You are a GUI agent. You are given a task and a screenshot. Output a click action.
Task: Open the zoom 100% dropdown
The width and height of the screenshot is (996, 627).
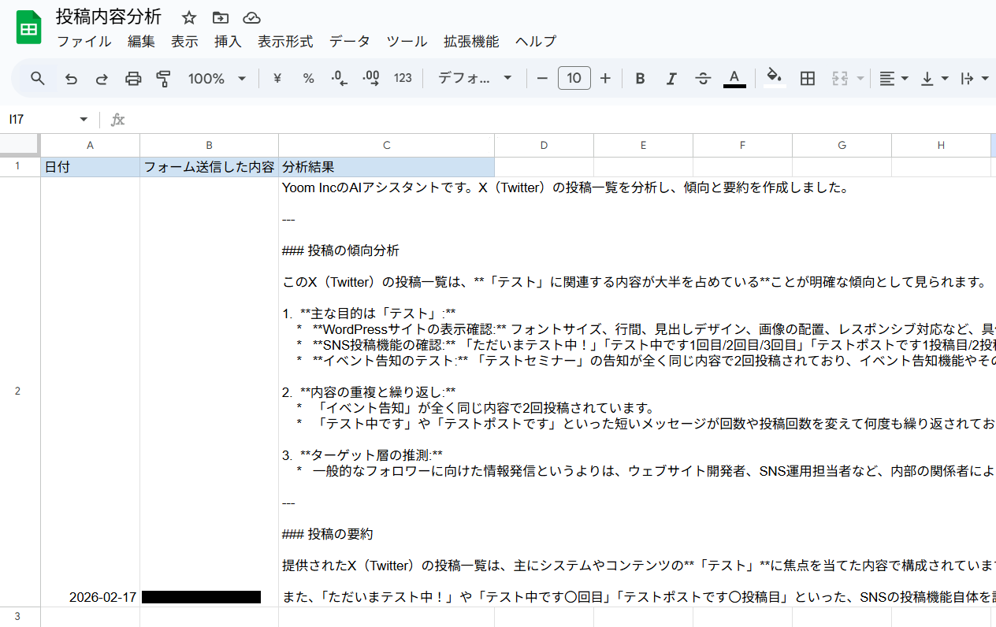pyautogui.click(x=217, y=78)
